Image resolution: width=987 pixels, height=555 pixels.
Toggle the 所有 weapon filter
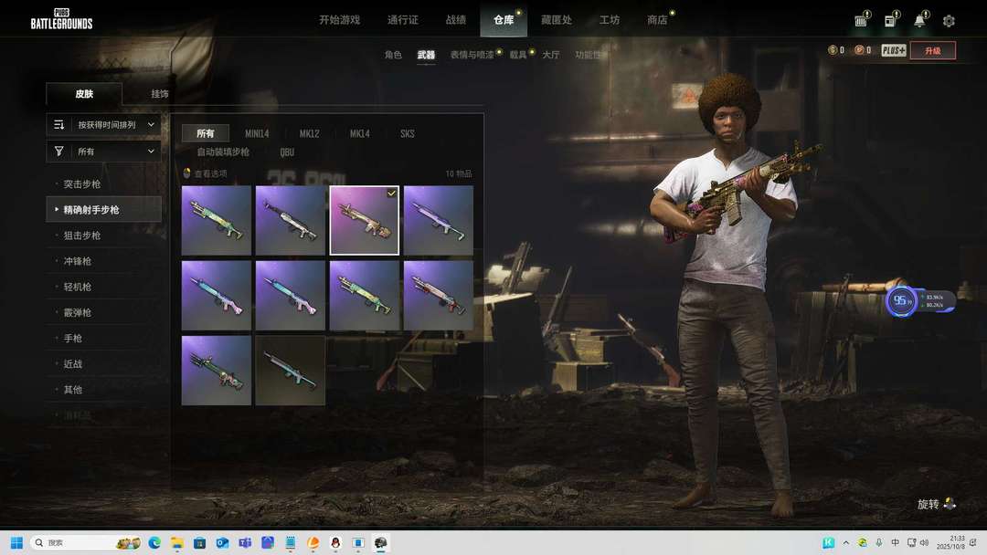pos(205,133)
